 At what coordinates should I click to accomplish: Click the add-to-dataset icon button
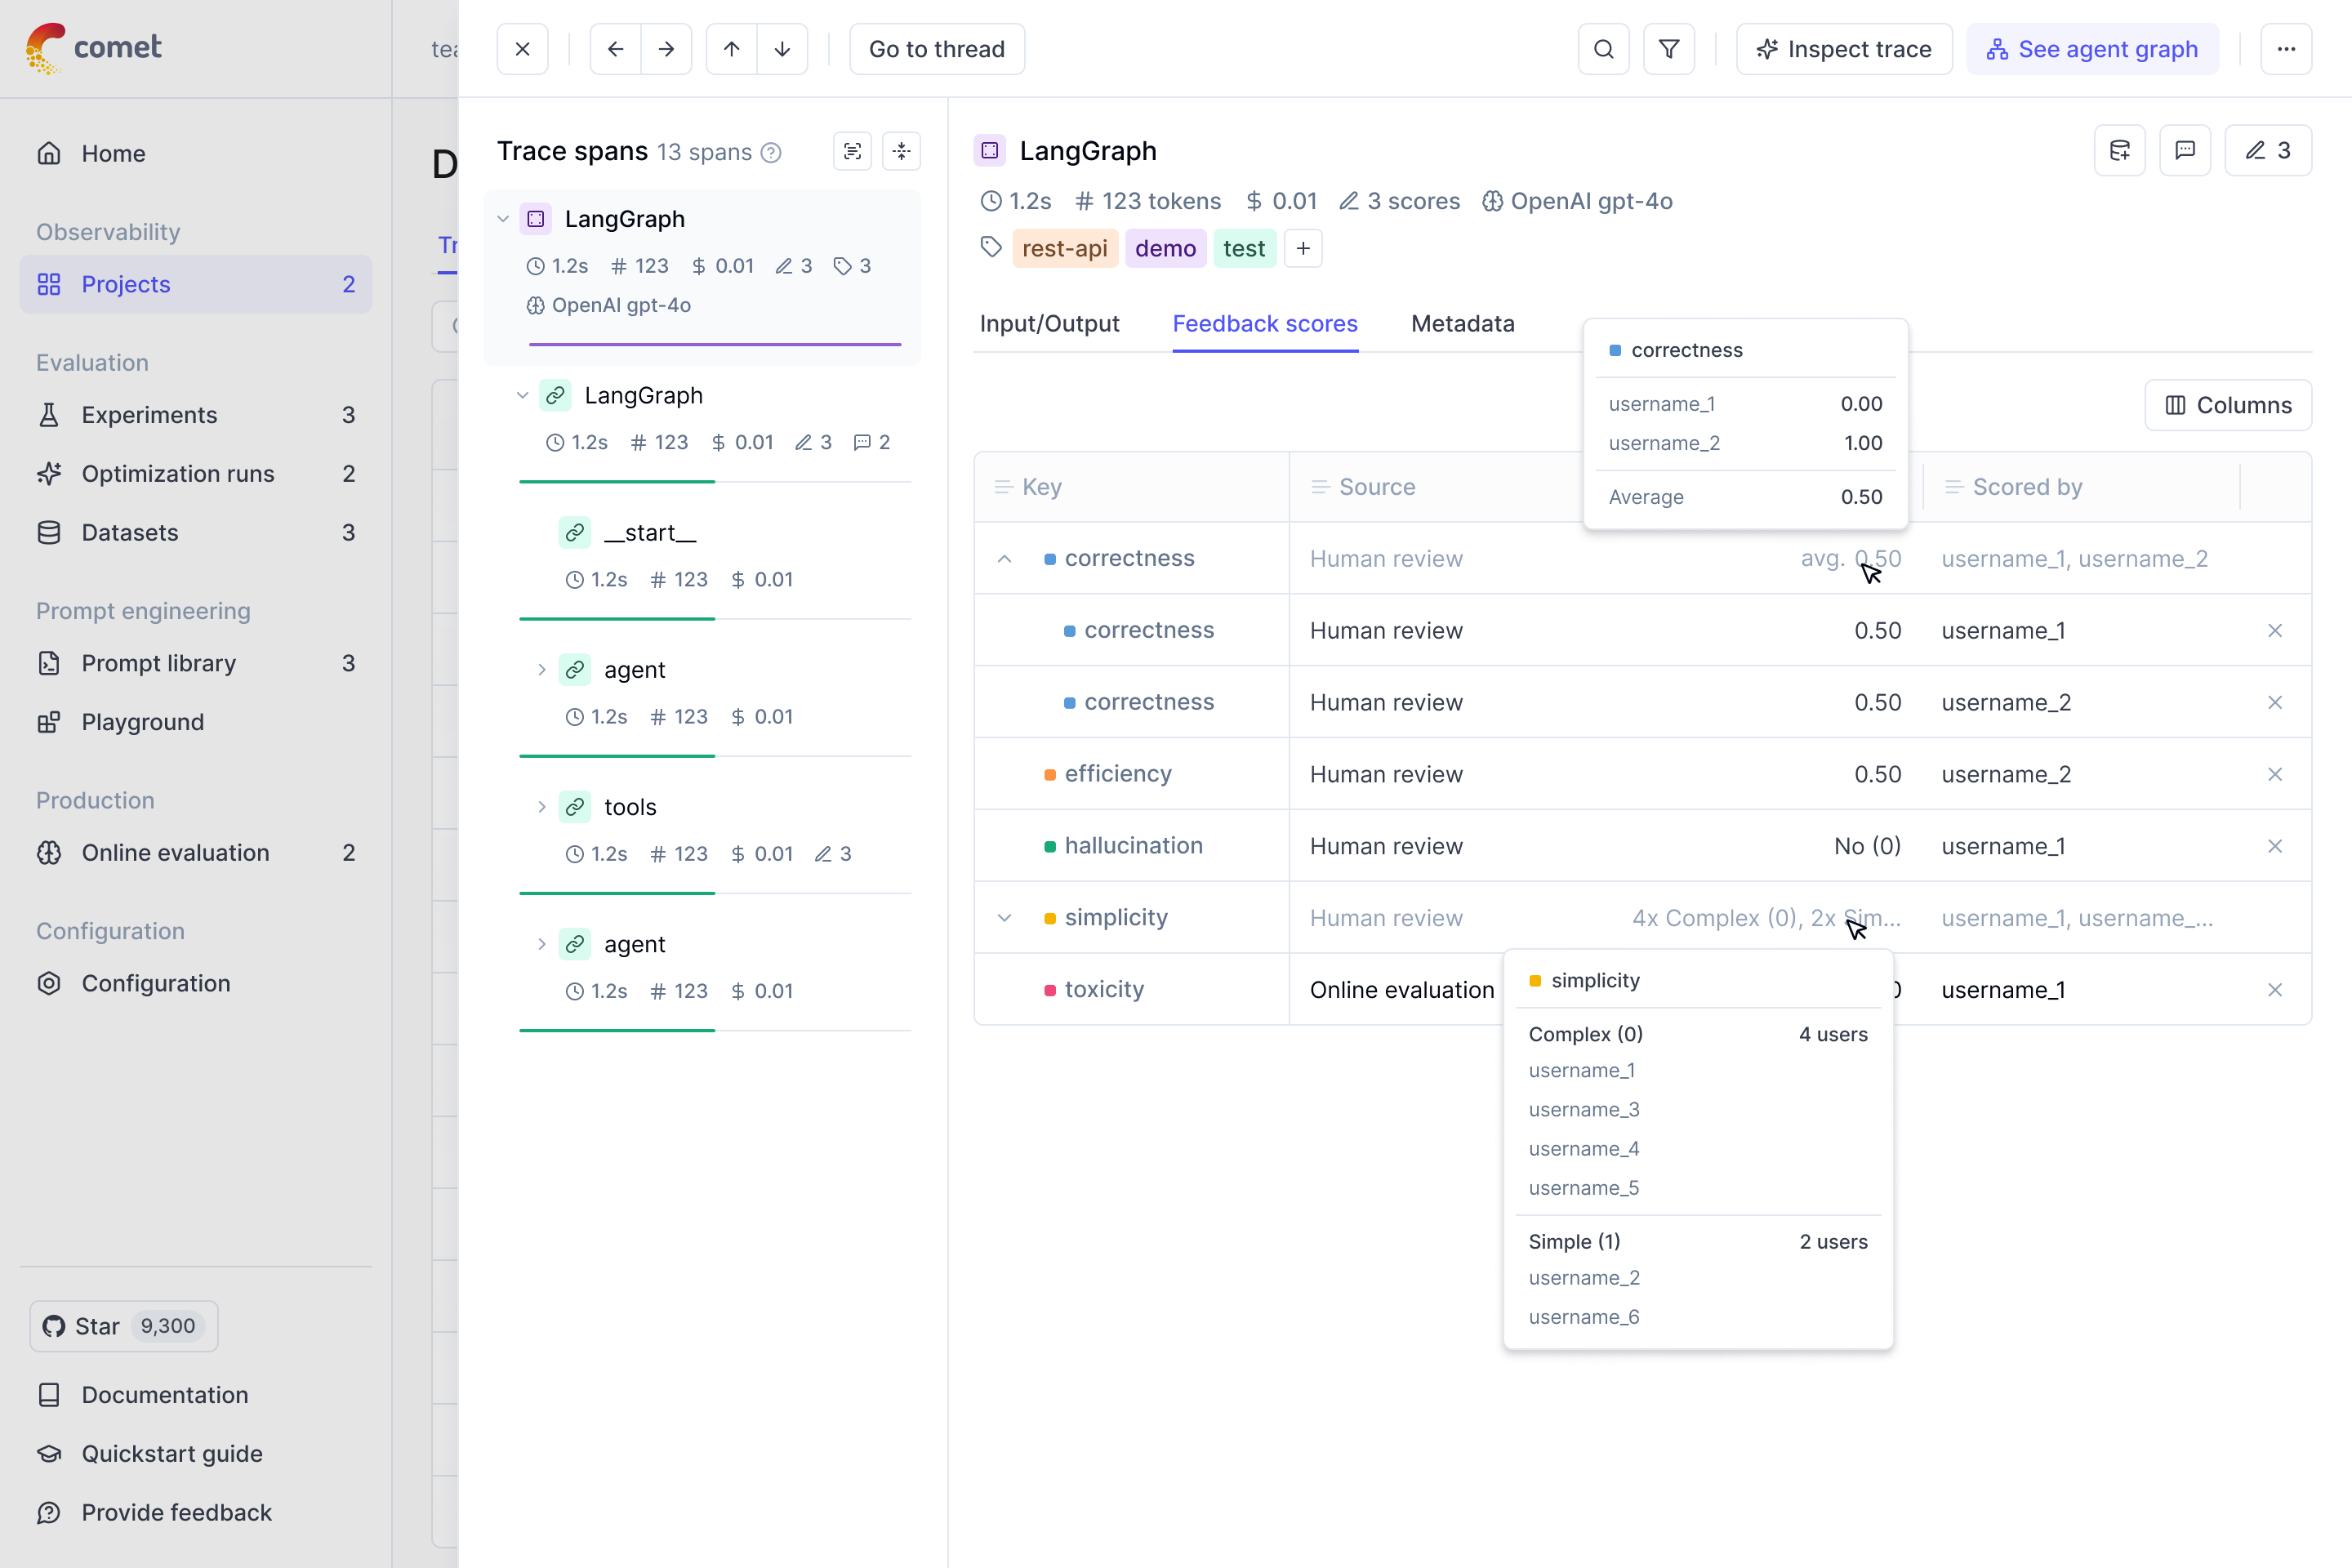pos(2119,151)
